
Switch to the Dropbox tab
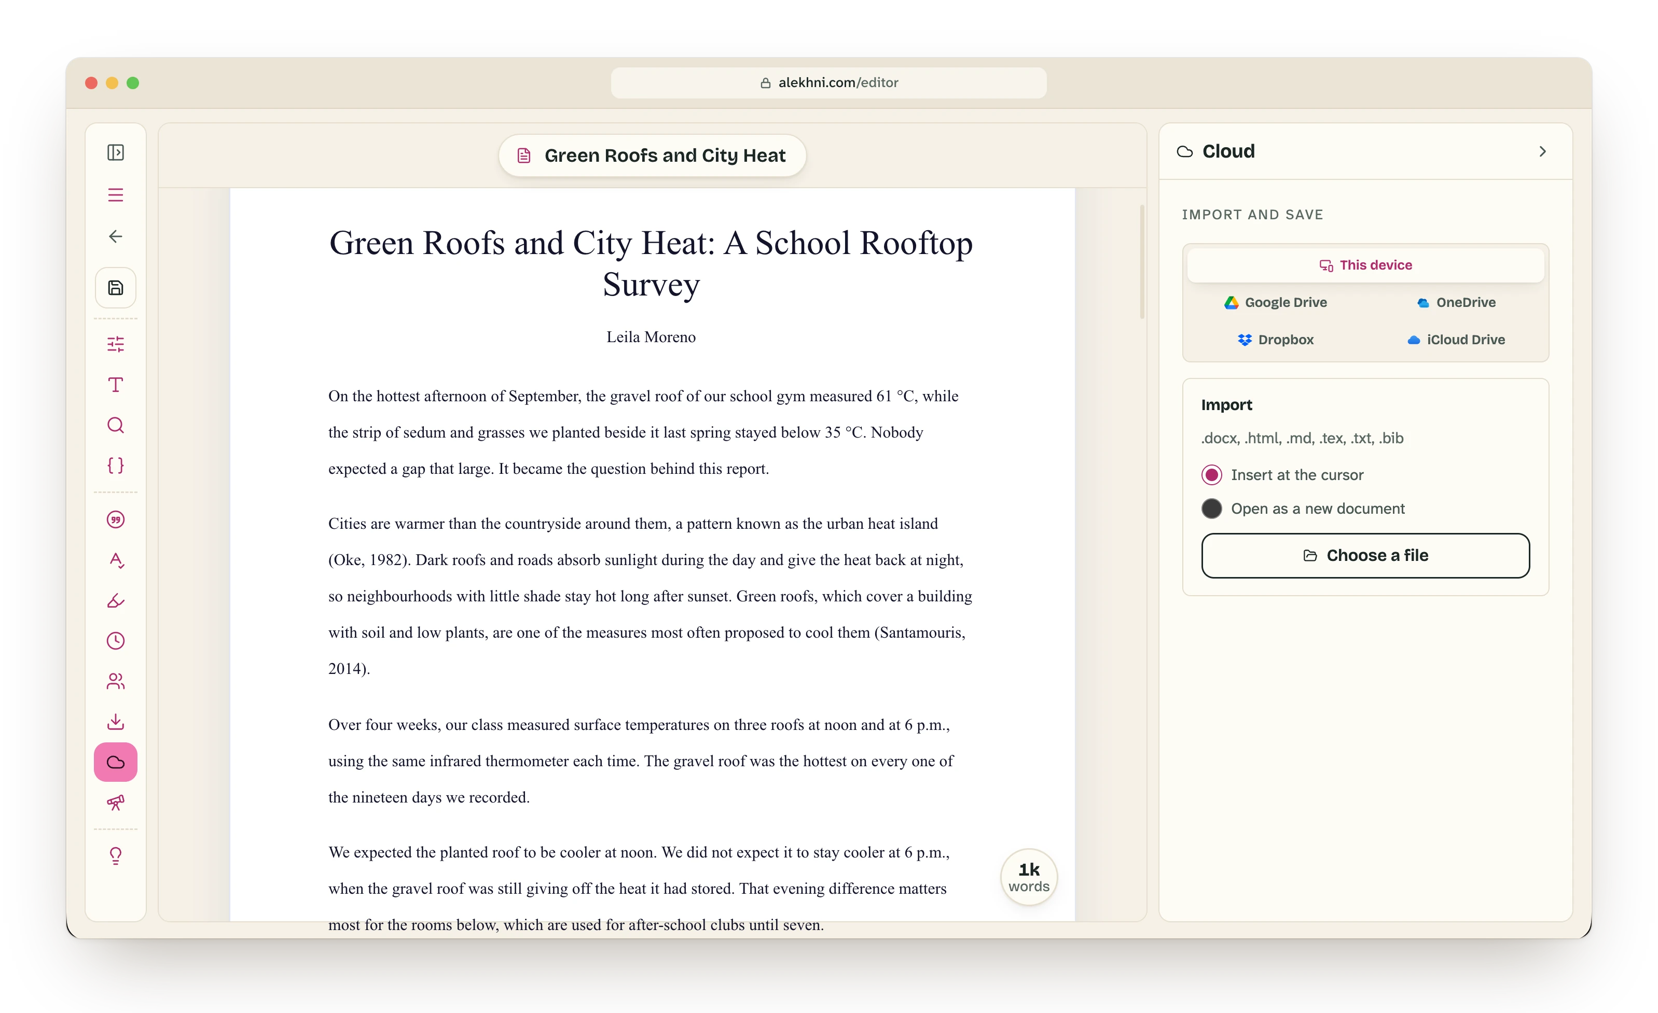(1275, 340)
